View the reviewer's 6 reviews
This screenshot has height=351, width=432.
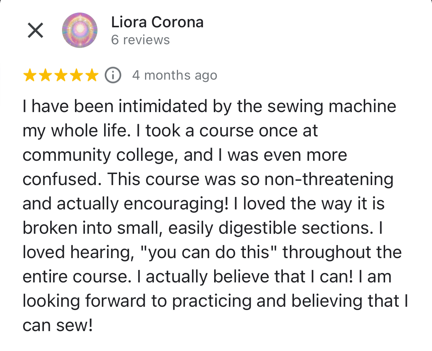click(141, 40)
